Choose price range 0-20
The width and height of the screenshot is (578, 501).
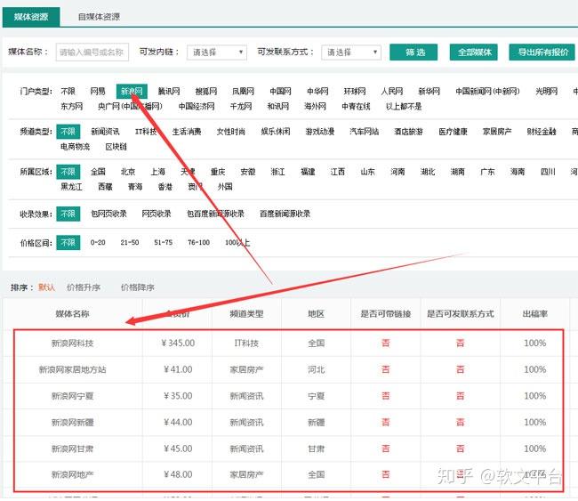tap(98, 242)
